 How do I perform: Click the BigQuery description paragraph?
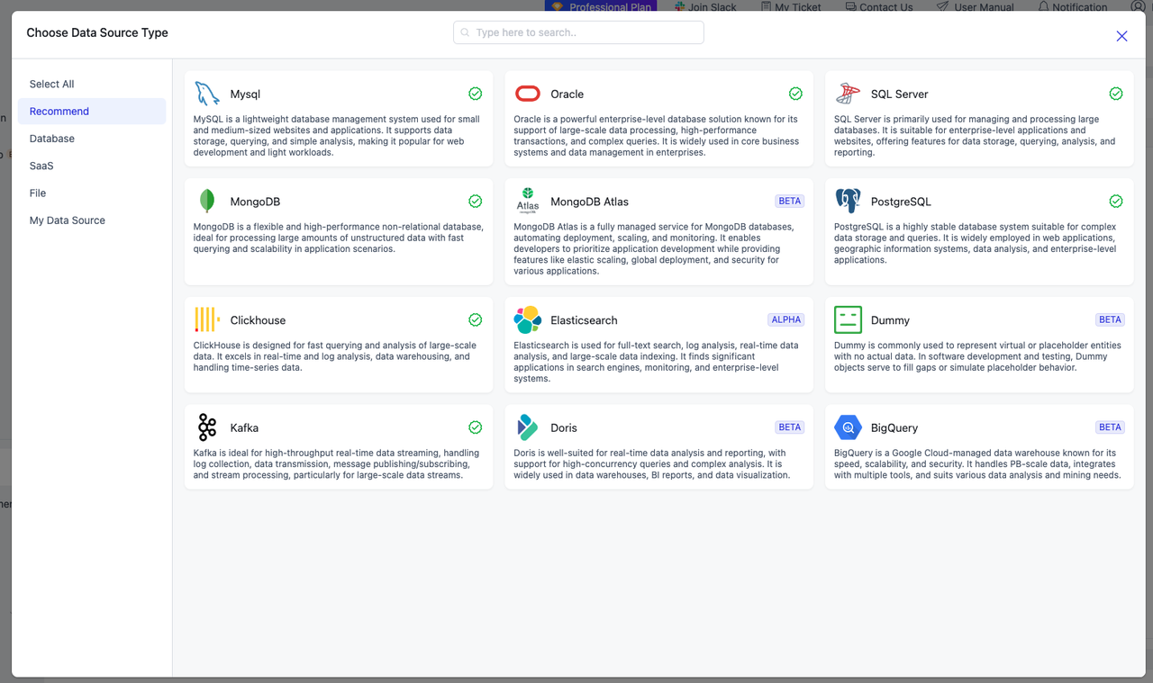click(x=978, y=464)
